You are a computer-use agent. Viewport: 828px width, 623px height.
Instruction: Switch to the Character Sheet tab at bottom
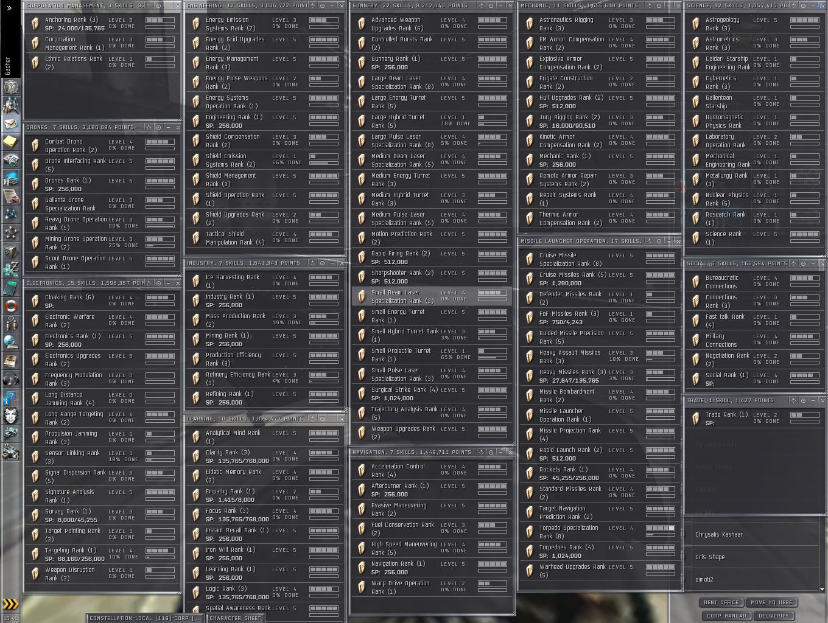point(235,618)
